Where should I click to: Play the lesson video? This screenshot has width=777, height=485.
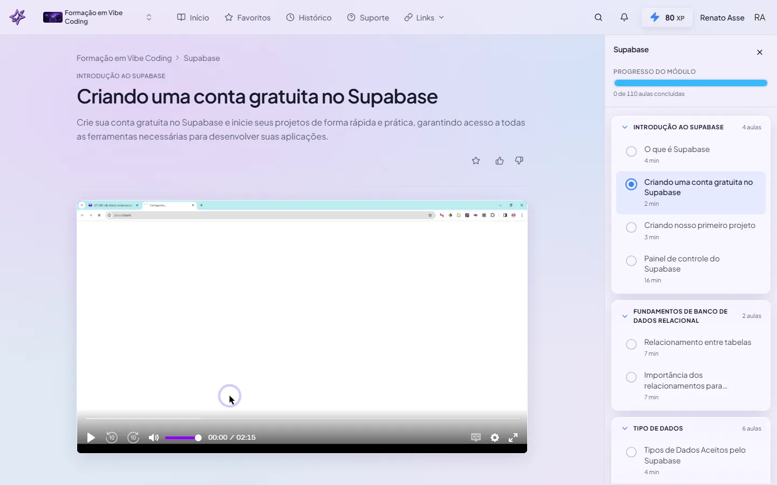[x=91, y=438]
